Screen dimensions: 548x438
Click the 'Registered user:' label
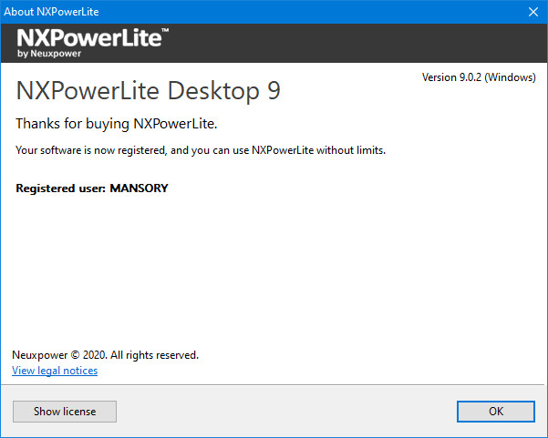coord(60,188)
